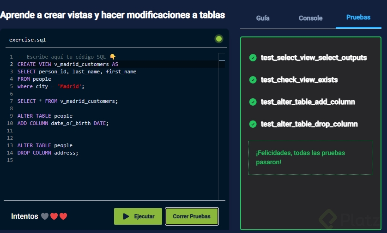Open the Guía tab
Viewport: 387px width, 233px height.
(x=263, y=18)
